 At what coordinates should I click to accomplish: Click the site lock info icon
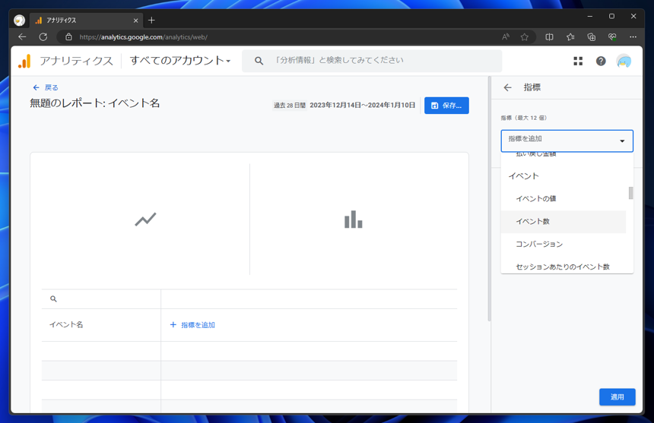(68, 37)
